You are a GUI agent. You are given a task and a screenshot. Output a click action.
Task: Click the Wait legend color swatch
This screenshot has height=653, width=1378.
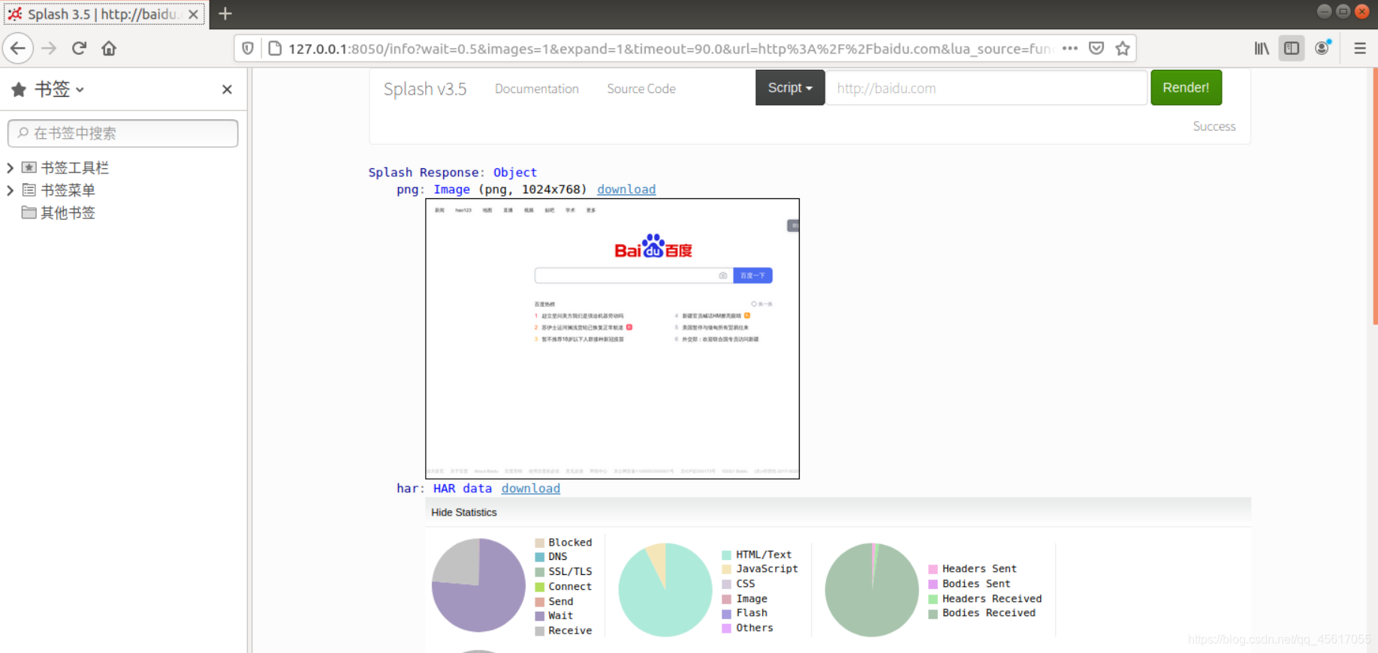point(540,616)
